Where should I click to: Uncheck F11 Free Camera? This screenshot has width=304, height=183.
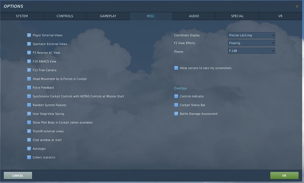click(29, 70)
